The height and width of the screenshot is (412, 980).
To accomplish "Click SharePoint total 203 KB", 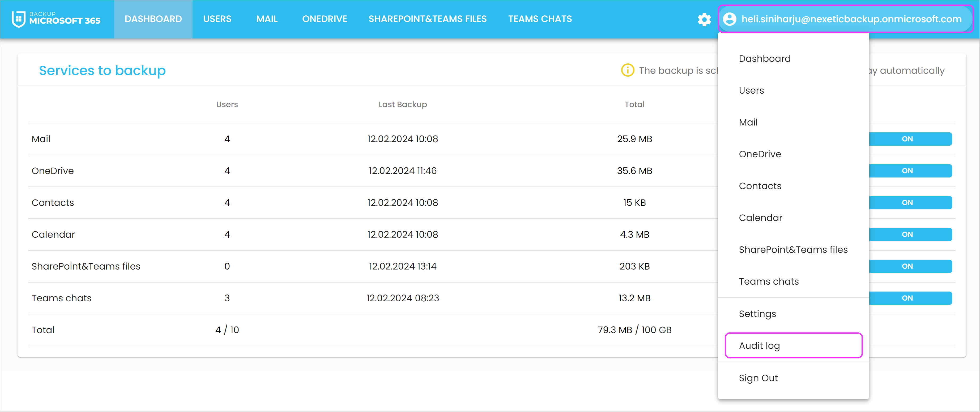I will point(634,266).
